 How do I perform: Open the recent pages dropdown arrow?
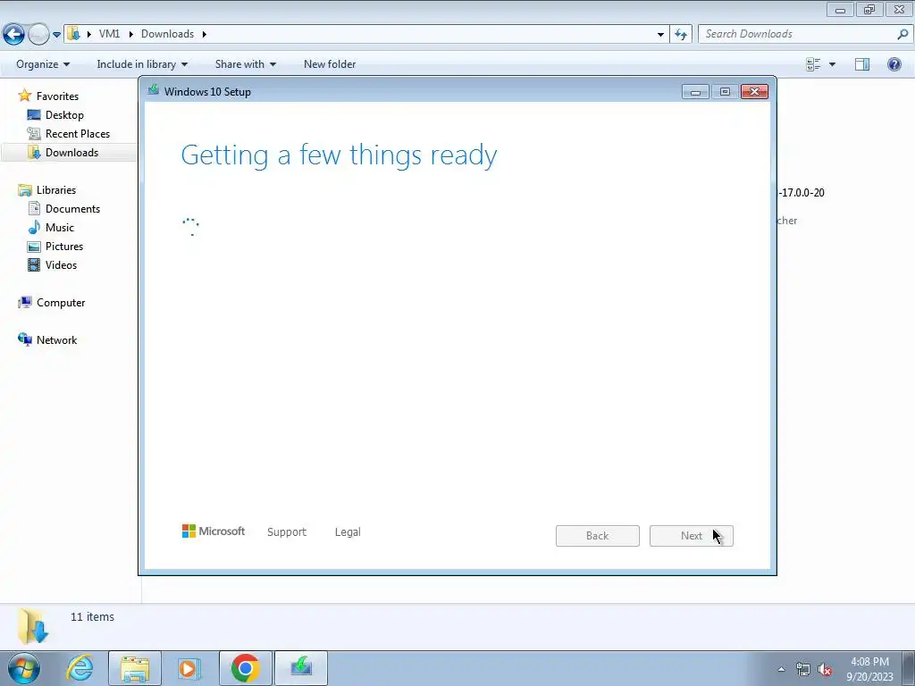tap(56, 35)
